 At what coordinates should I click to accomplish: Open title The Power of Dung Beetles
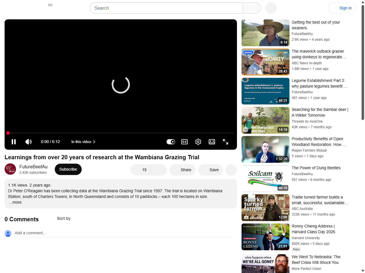point(316,168)
